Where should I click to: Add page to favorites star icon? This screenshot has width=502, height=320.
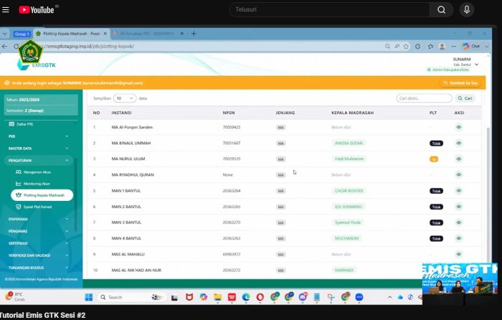[406, 47]
